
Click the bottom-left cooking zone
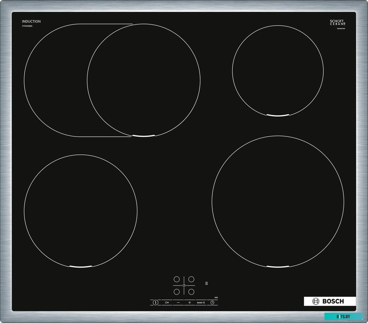[x=80, y=211]
